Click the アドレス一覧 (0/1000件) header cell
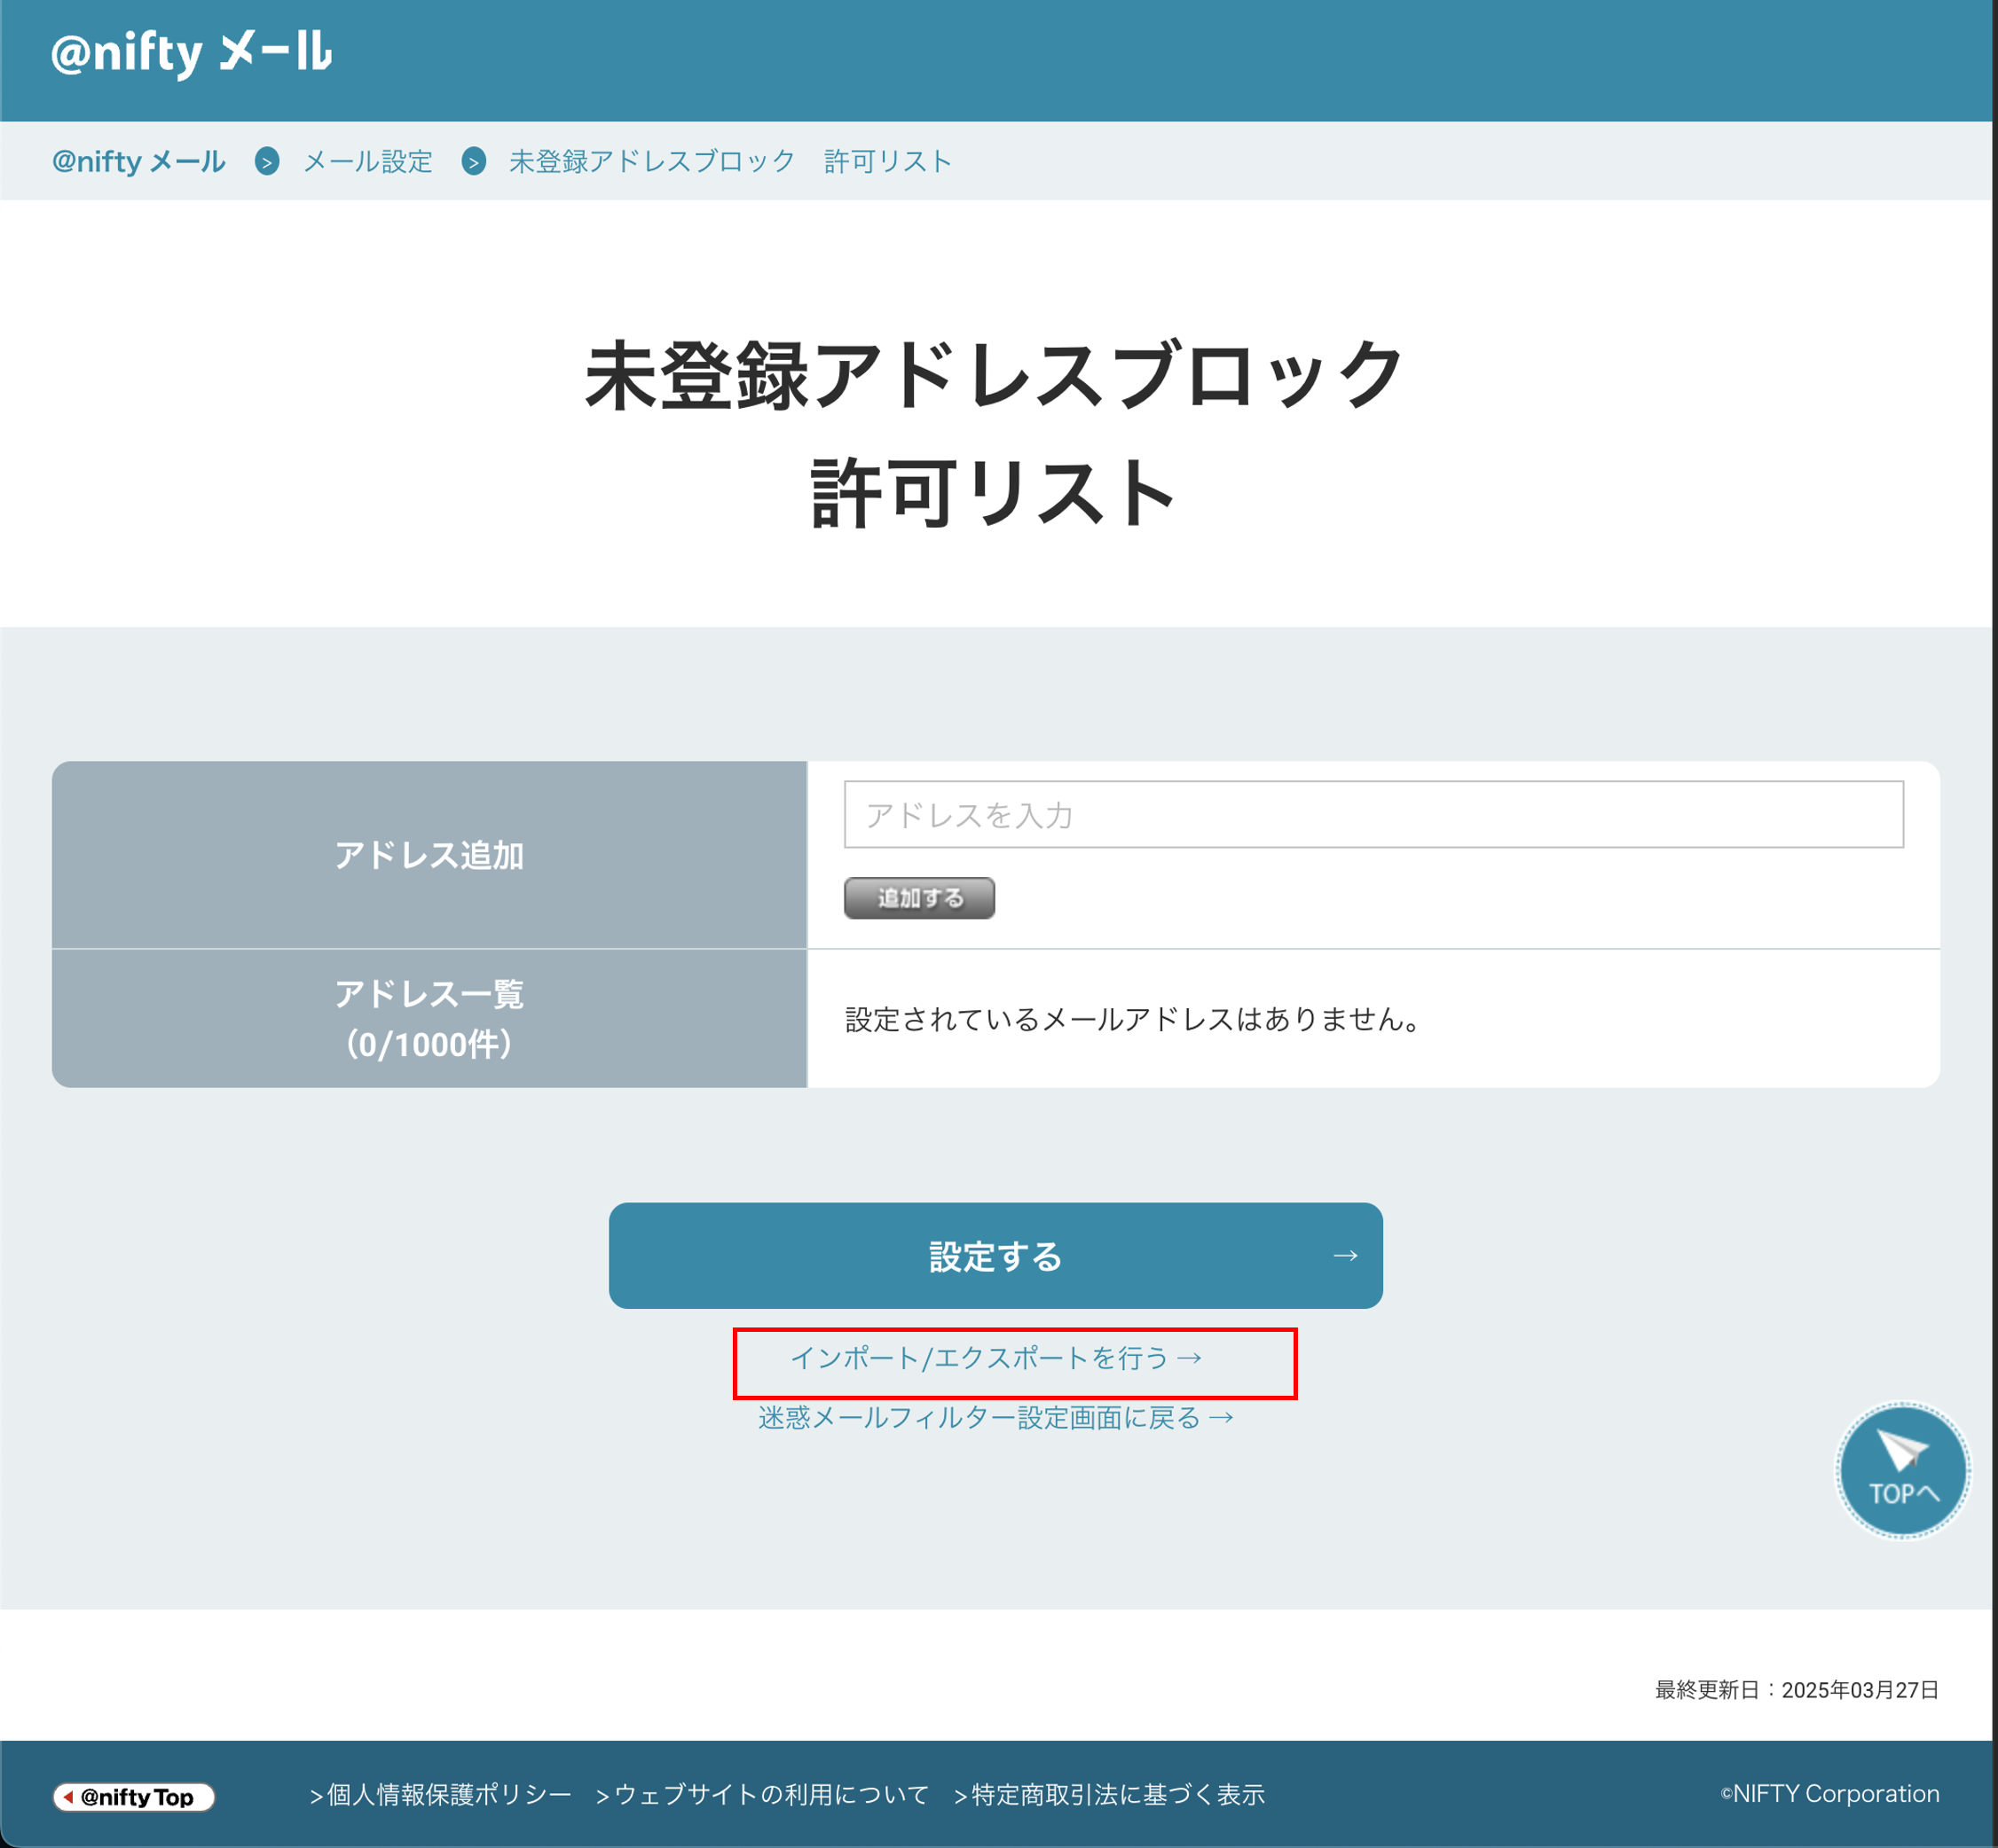This screenshot has width=1998, height=1848. click(x=429, y=1018)
